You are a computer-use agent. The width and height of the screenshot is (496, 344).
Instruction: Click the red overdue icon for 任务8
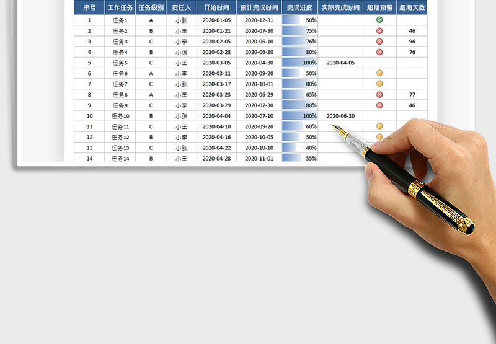point(379,94)
